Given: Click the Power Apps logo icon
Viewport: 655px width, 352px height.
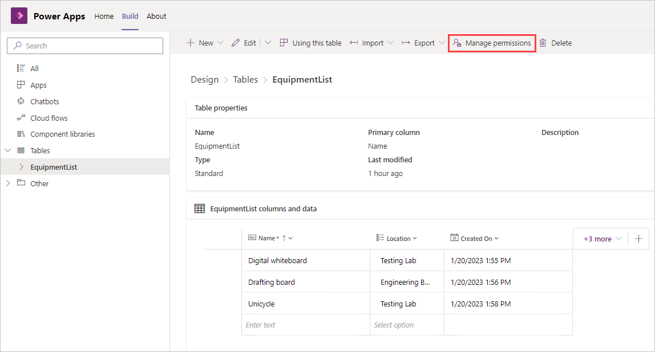Looking at the screenshot, I should [x=19, y=16].
